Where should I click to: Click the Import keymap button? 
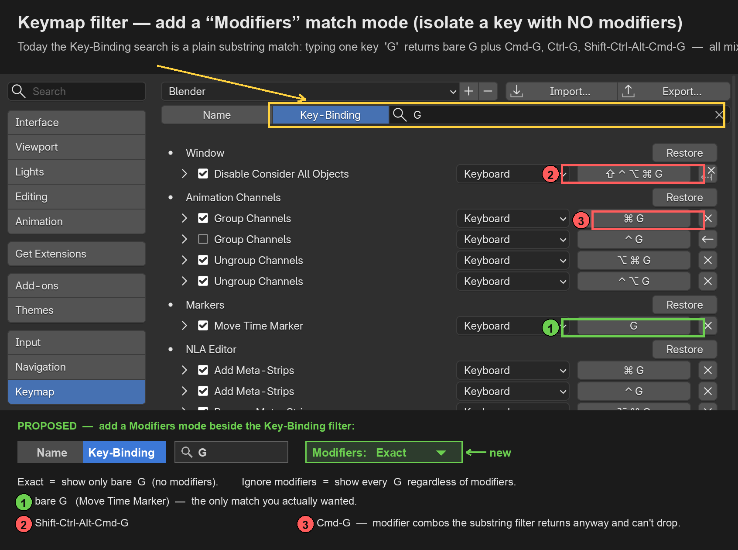pos(562,91)
